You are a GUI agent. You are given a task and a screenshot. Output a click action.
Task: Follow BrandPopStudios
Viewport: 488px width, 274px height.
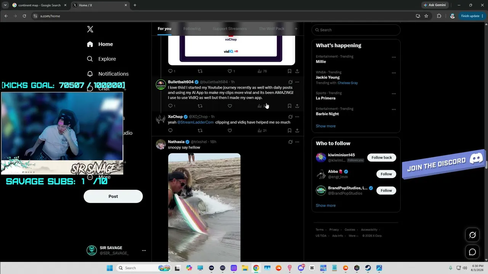(386, 190)
